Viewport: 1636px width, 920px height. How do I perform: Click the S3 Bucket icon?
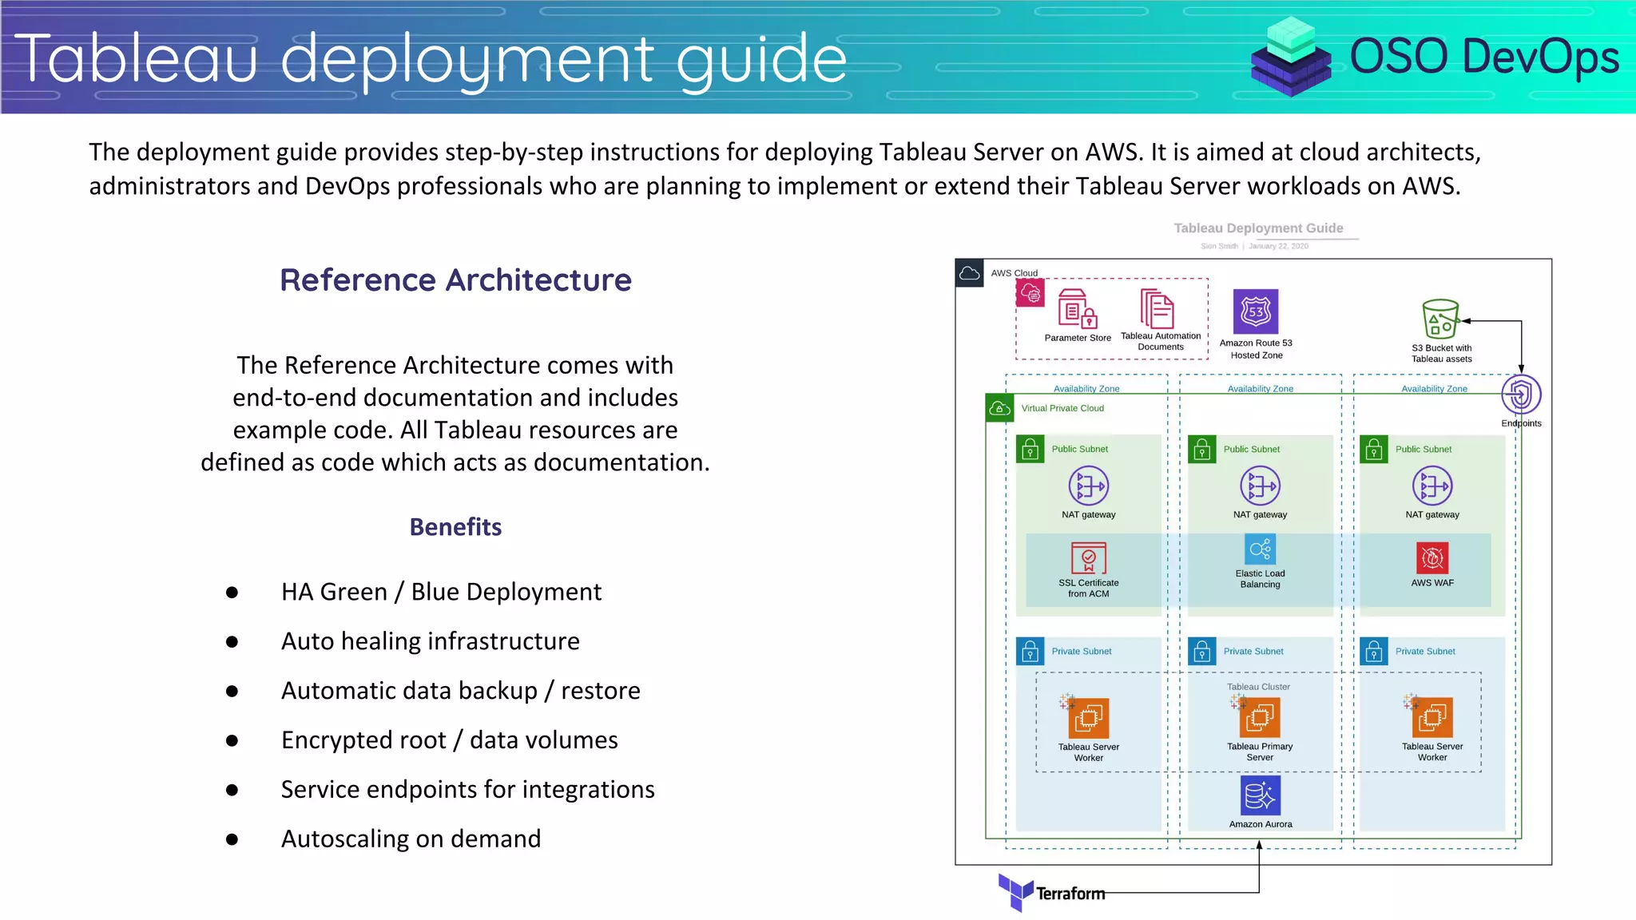click(1441, 319)
